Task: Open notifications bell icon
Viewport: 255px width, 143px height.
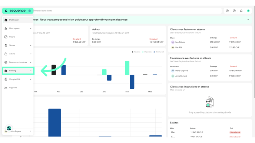Action: [241, 11]
